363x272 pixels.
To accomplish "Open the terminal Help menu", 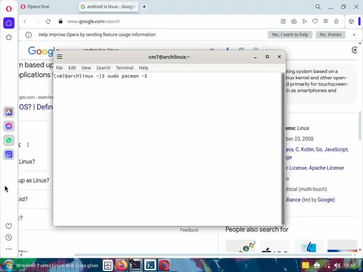I will (144, 68).
